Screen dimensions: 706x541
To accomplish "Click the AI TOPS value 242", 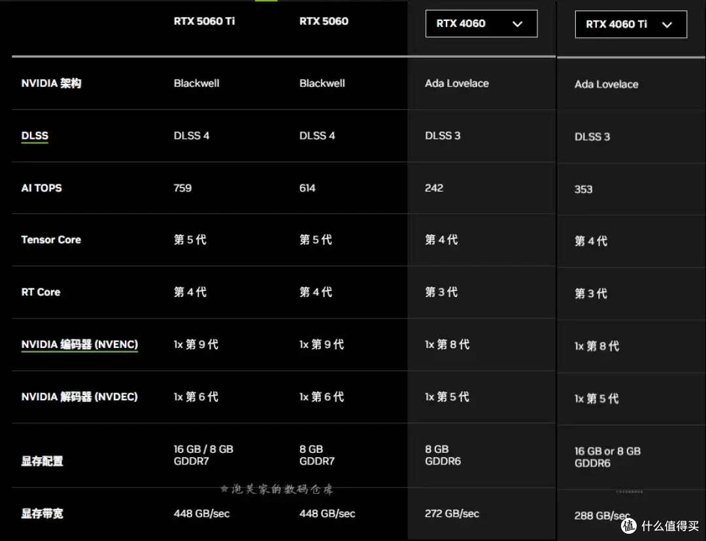I will click(434, 188).
